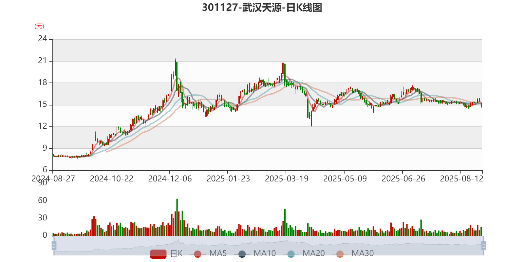Click the 2025-08-12 date axis label
The width and height of the screenshot is (524, 262).
461,178
